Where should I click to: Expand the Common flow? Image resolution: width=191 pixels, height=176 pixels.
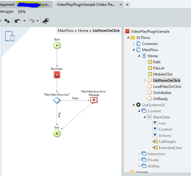point(134,43)
